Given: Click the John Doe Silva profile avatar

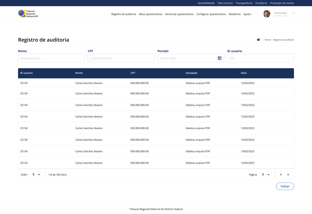Looking at the screenshot, I should pos(267,14).
